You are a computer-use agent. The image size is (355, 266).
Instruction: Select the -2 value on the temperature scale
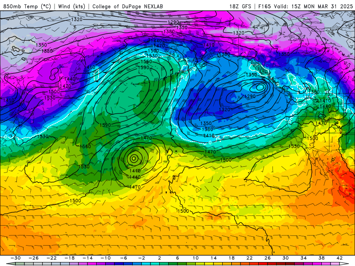pos(142,258)
